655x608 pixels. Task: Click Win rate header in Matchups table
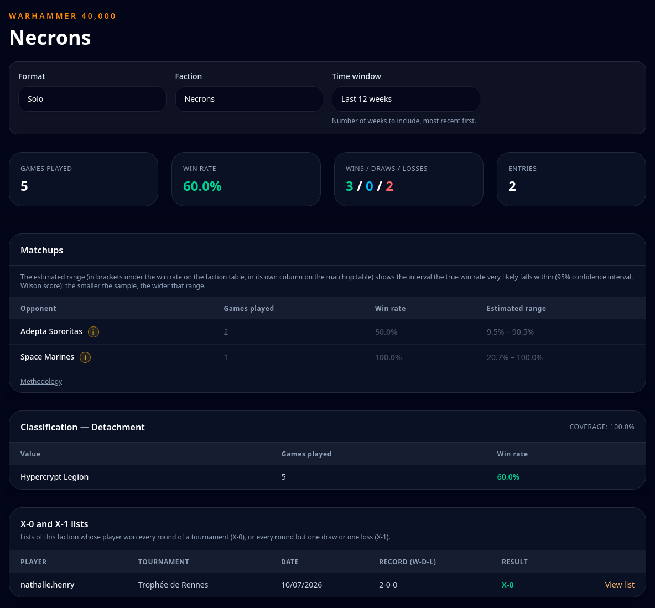(390, 308)
